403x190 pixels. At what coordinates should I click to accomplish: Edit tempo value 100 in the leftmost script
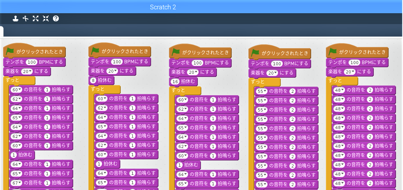point(32,62)
